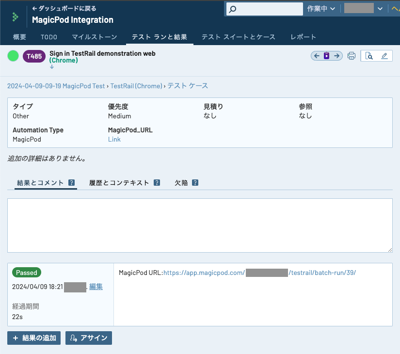400x354 pixels.
Task: Click the green passed status circle
Action: pyautogui.click(x=13, y=56)
